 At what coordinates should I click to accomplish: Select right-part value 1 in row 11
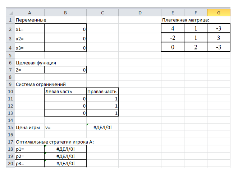point(102,99)
